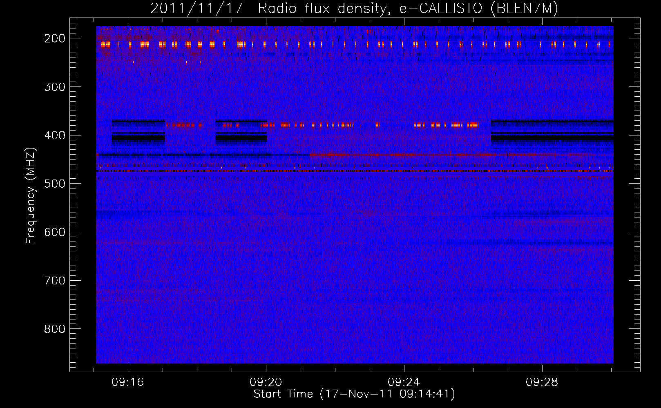
Task: Click the "Start Time (17-Nov-11 09:14:41)" label
Action: point(354,394)
